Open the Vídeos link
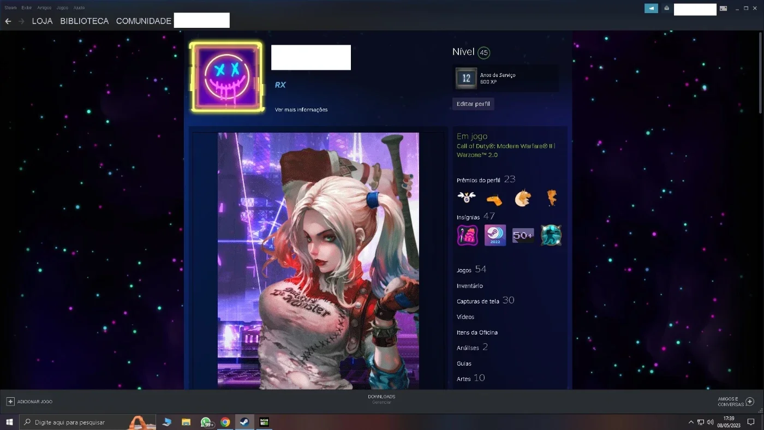764x430 pixels. 465,317
